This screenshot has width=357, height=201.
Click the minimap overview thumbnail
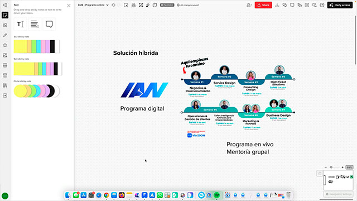[339, 180]
